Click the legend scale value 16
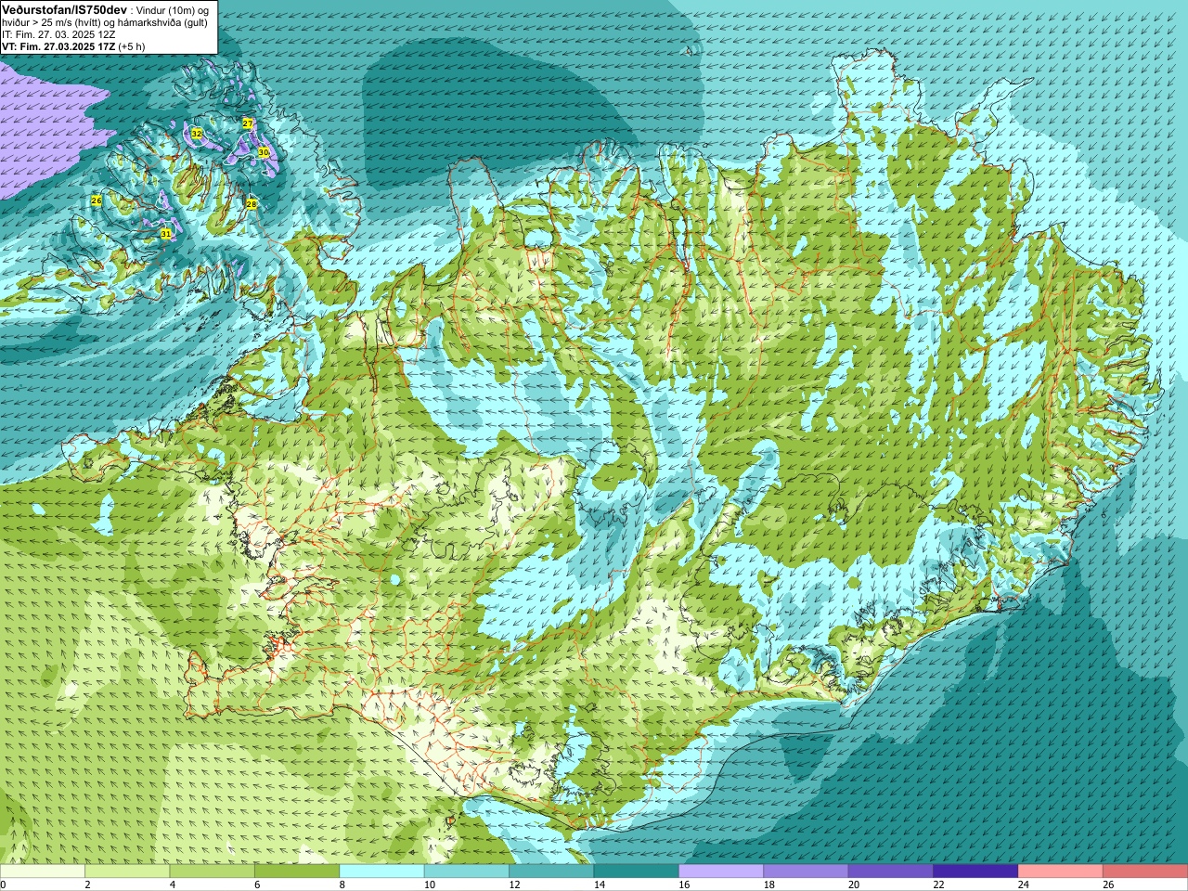This screenshot has height=891, width=1188. tap(684, 885)
